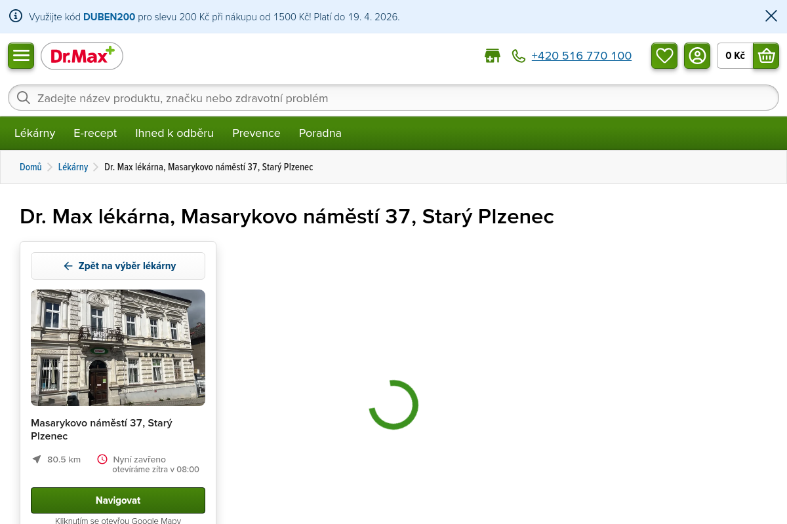Viewport: 787px width, 524px height.
Task: Go to Lékárny breadcrumb link
Action: 73,167
